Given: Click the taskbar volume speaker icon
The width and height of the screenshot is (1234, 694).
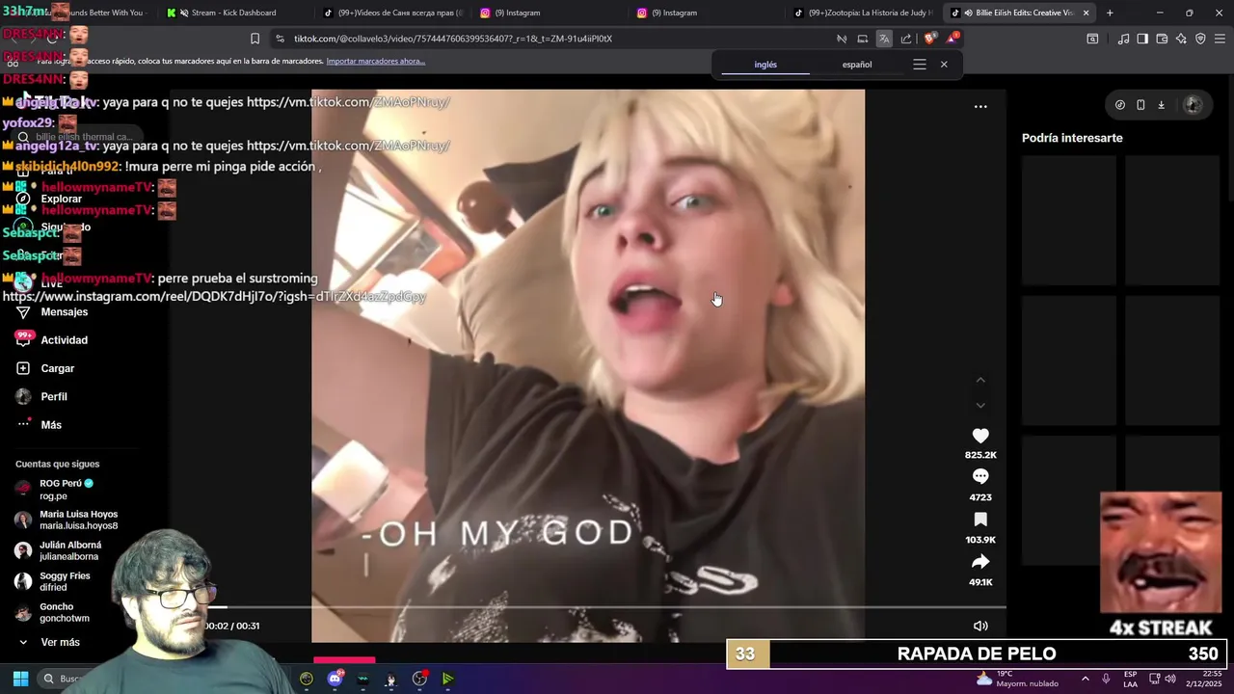Looking at the screenshot, I should point(1169,679).
